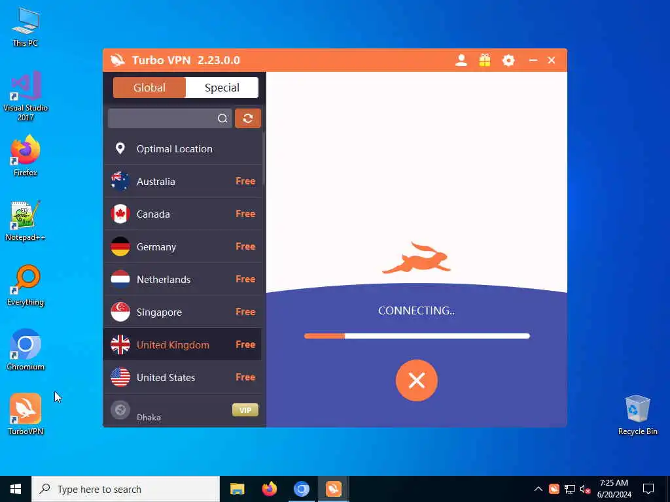Click the Germany flag icon

tap(120, 246)
